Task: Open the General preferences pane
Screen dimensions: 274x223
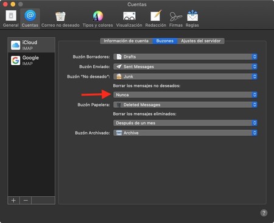Action: (x=11, y=19)
